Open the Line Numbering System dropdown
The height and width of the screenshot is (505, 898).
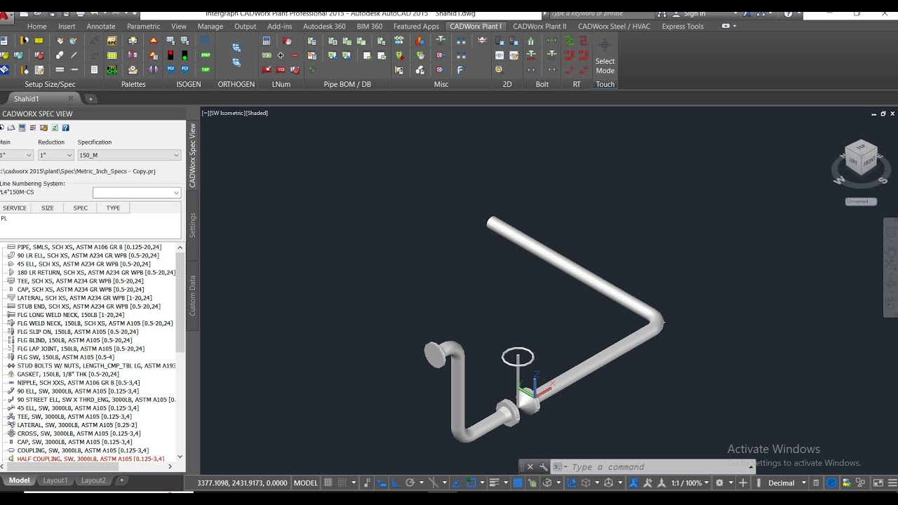click(137, 192)
